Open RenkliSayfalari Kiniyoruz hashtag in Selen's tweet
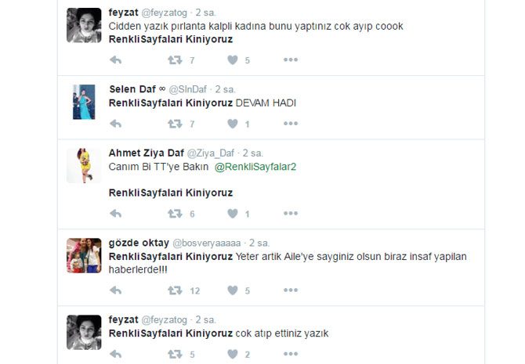 pyautogui.click(x=171, y=103)
